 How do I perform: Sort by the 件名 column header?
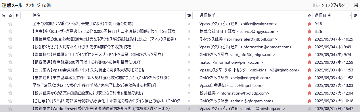pyautogui.click(x=37, y=15)
